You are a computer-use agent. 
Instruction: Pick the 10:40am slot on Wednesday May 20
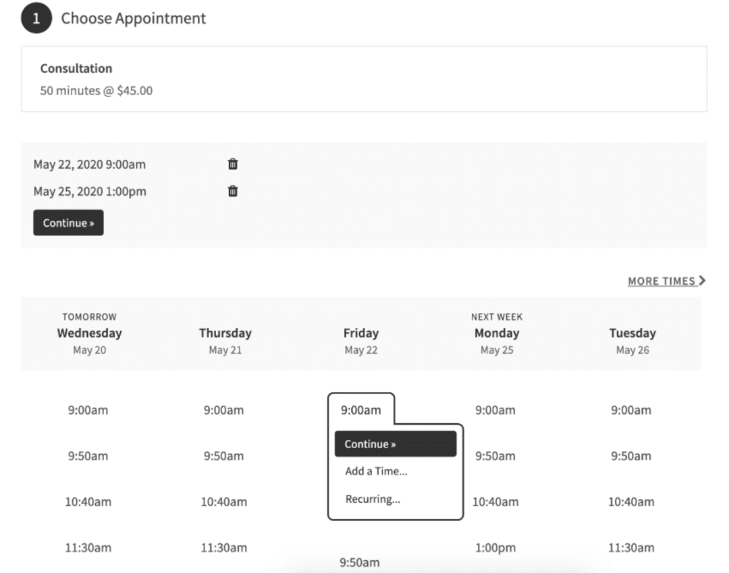(x=89, y=501)
